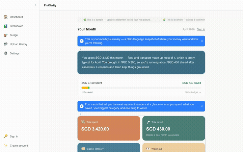Collapse the sidebar with the chevron arrow

pyautogui.click(x=36, y=5)
